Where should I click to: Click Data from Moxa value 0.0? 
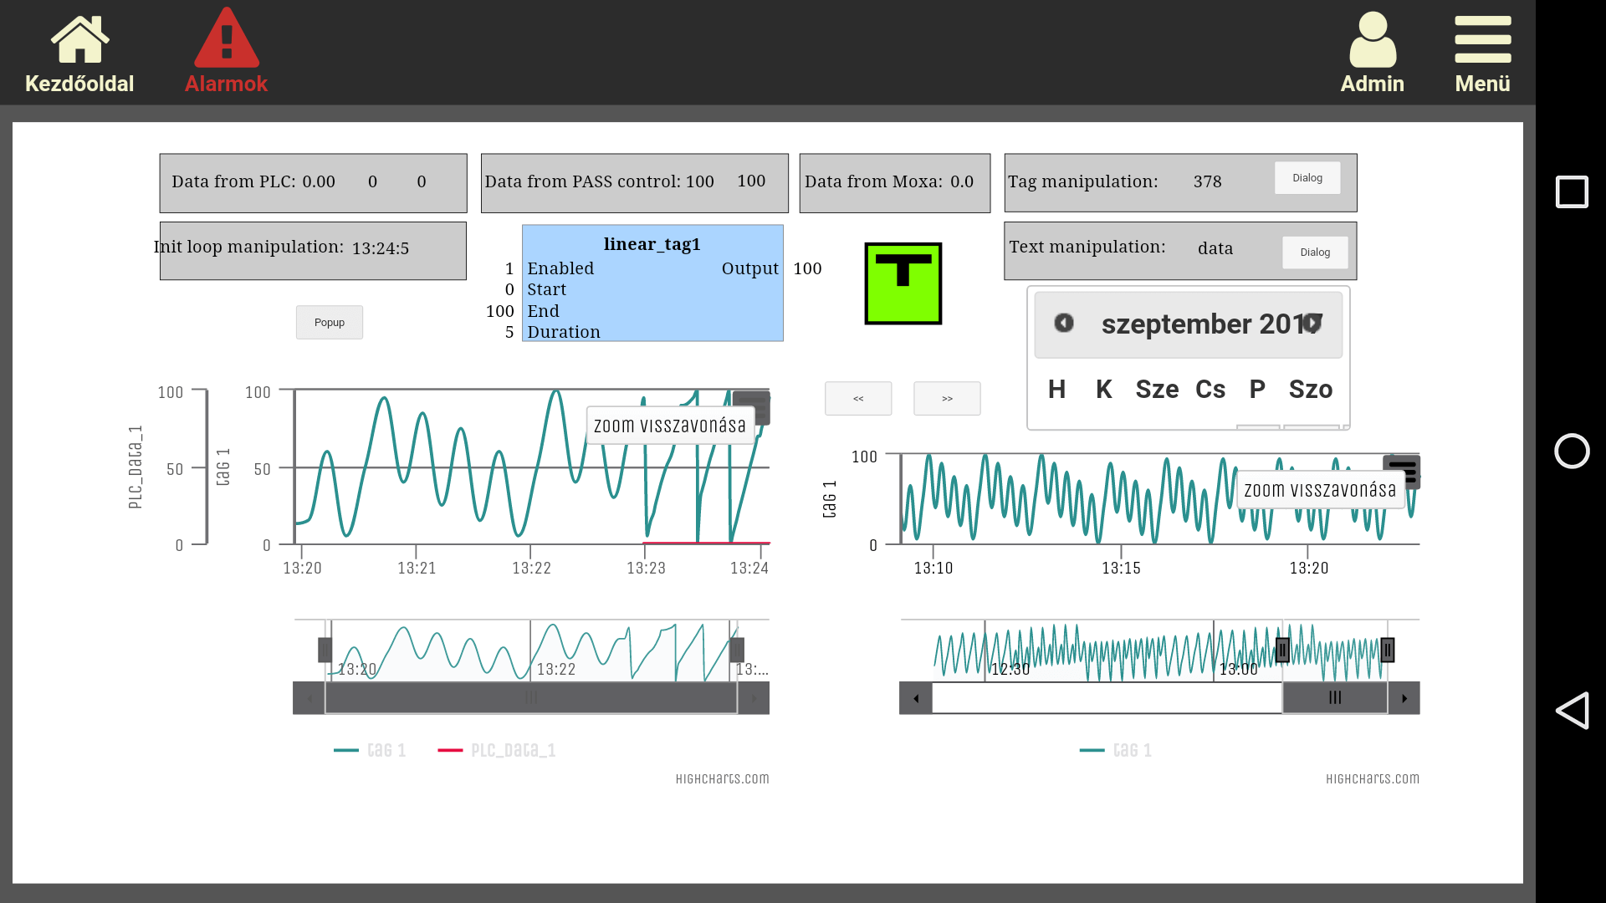pos(962,181)
